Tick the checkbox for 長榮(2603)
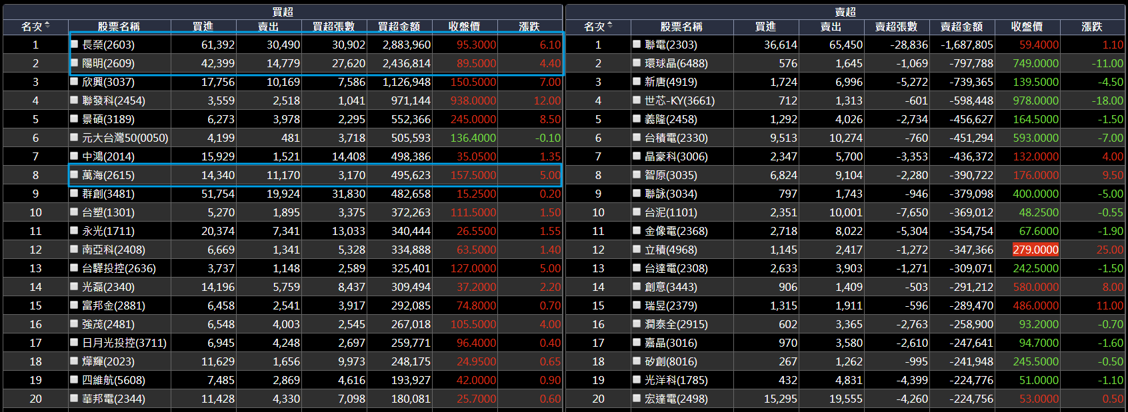1128x412 pixels. (75, 44)
